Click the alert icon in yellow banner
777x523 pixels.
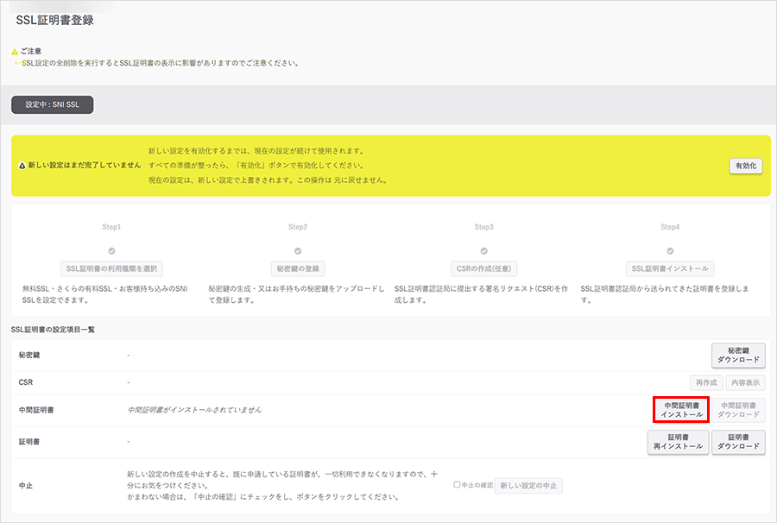click(x=22, y=165)
